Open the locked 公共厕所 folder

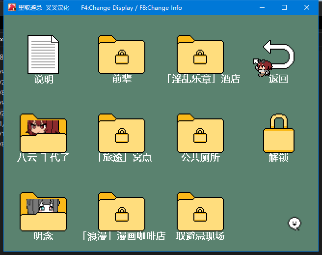point(200,134)
